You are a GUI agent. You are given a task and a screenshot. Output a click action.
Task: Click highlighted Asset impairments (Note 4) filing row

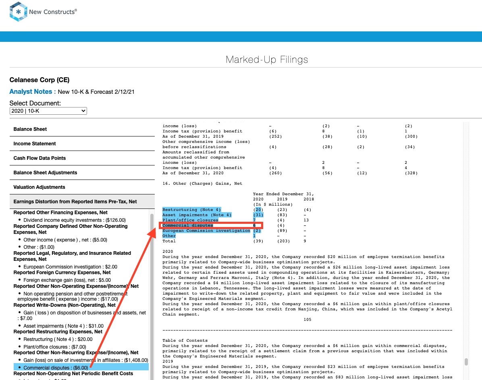pos(197,215)
